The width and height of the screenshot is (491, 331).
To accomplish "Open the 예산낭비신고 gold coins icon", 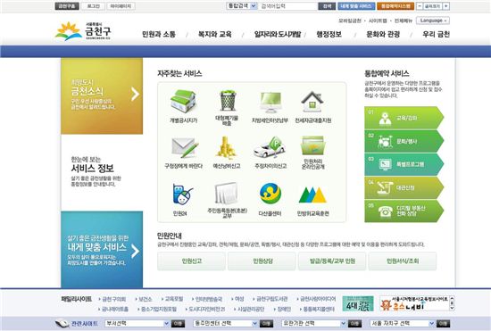I will (x=226, y=147).
